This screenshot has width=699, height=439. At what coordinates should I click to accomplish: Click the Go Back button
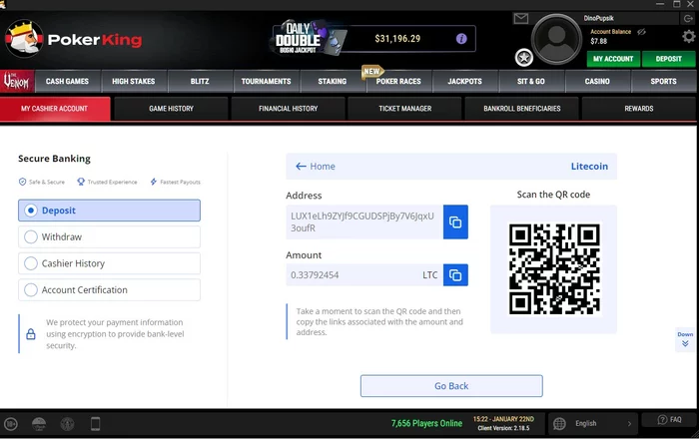[x=451, y=386]
